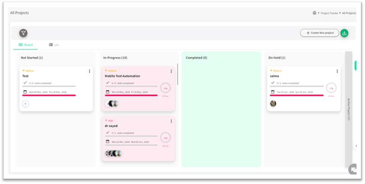Click Create New project button
The width and height of the screenshot is (365, 184).
[320, 33]
